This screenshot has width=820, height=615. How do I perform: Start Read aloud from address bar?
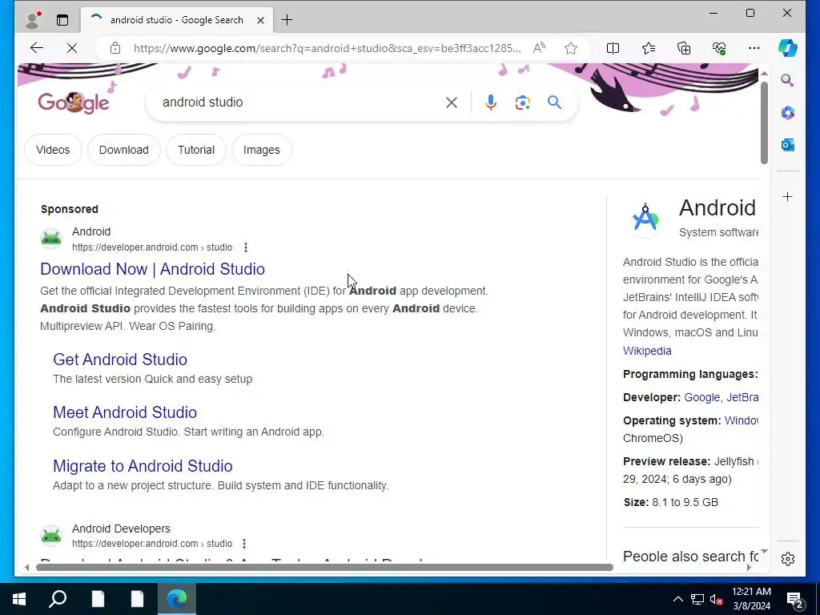pyautogui.click(x=539, y=48)
